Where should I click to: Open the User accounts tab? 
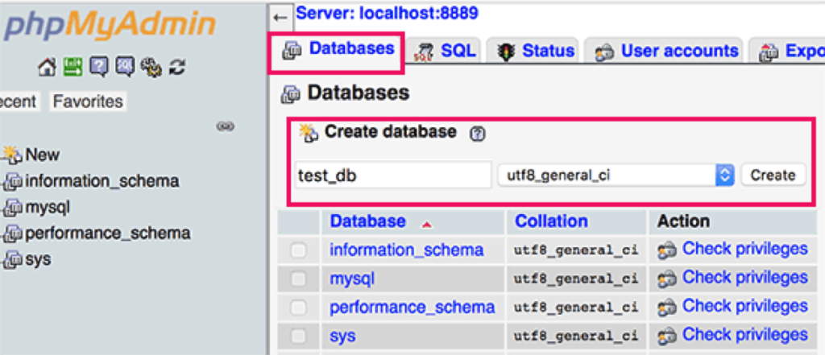point(666,51)
